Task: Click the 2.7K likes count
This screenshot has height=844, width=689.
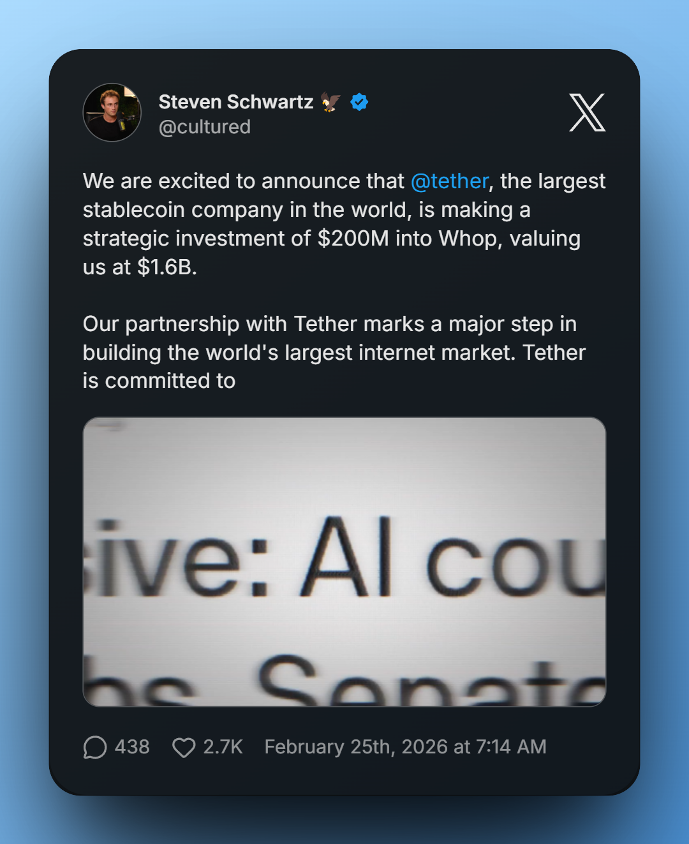Action: [x=223, y=747]
